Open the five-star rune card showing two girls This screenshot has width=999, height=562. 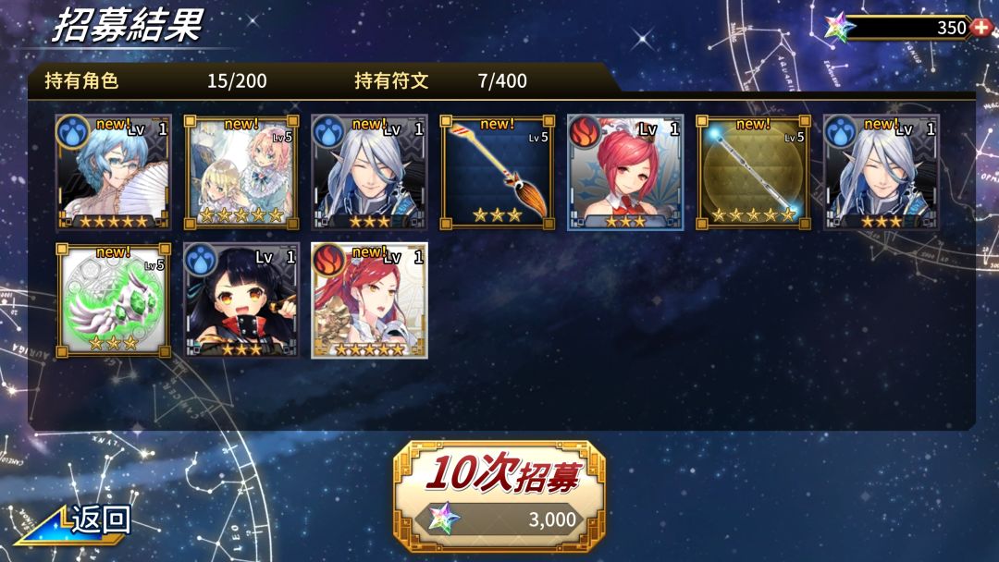click(241, 172)
